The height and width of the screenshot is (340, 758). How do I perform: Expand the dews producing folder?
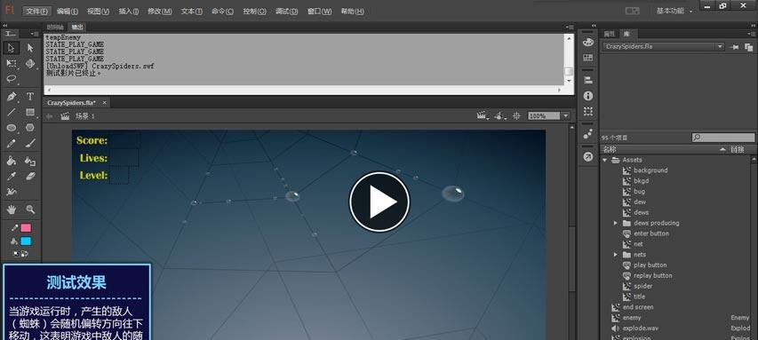(x=616, y=223)
